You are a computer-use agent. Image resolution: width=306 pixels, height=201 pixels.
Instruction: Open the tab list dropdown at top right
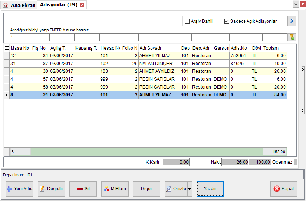(x=296, y=4)
